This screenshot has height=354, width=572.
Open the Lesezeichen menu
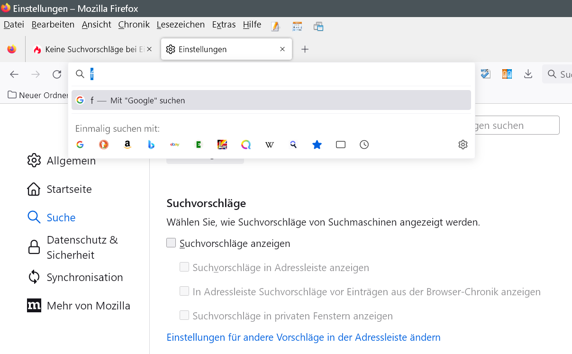[181, 25]
